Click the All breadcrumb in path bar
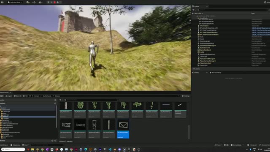This screenshot has width=270, height=152. tap(30, 96)
